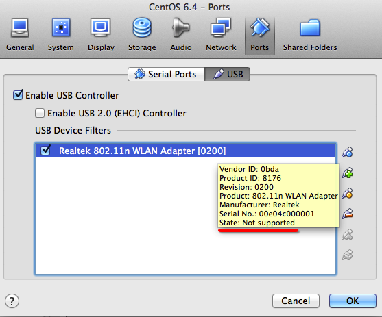Select the Realtek 802.11n WLAN Adapter filter row
The image size is (382, 317).
(x=185, y=151)
